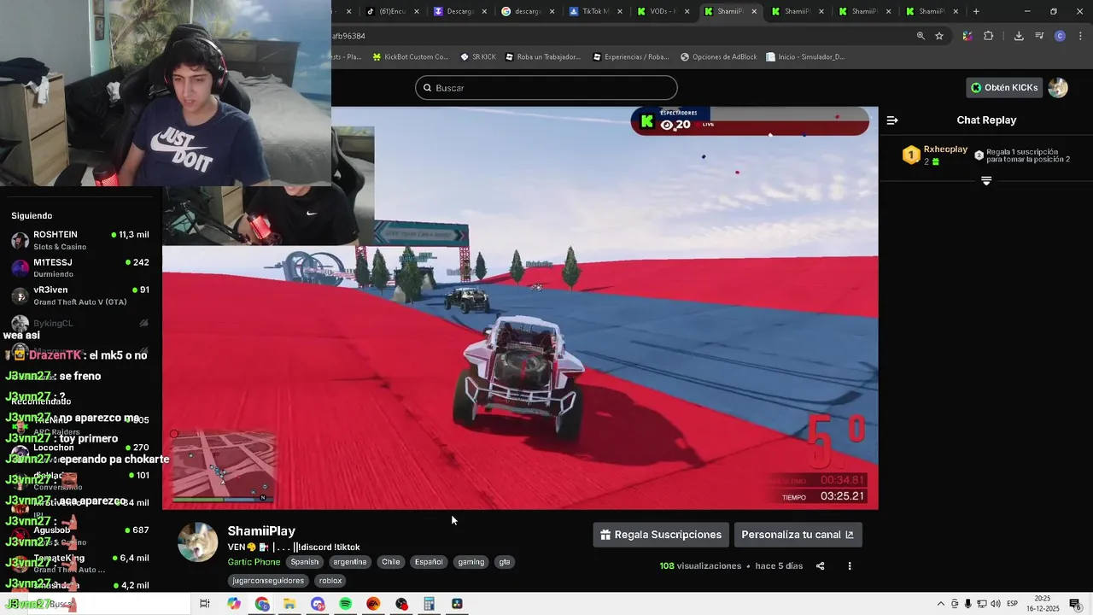The height and width of the screenshot is (615, 1093).
Task: Select the Spanish tag
Action: [x=305, y=562]
